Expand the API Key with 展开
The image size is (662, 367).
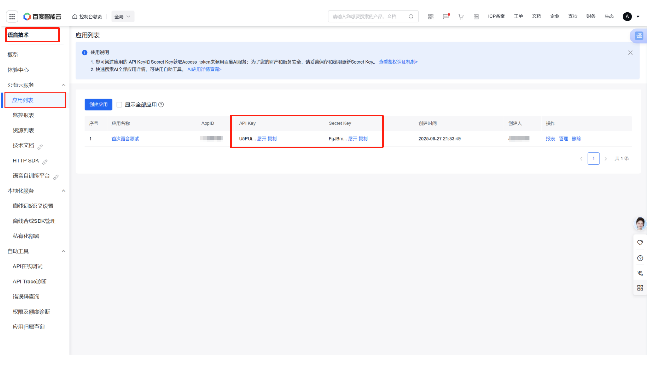pyautogui.click(x=261, y=139)
